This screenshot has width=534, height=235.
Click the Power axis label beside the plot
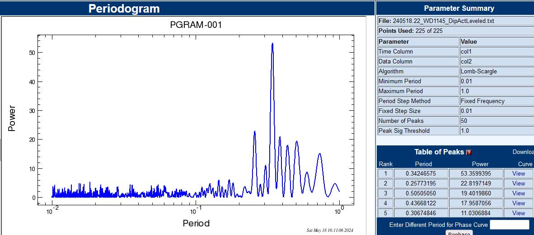click(12, 118)
